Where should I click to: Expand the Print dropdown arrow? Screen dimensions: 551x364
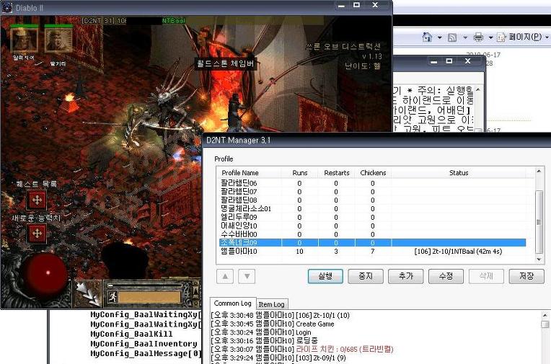490,37
